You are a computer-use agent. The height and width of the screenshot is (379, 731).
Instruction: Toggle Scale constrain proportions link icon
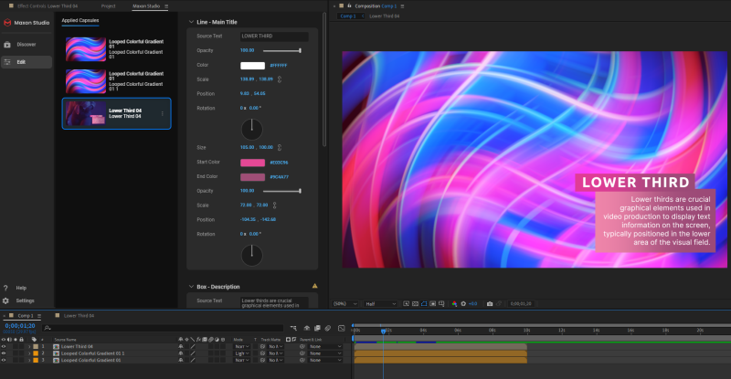(280, 80)
